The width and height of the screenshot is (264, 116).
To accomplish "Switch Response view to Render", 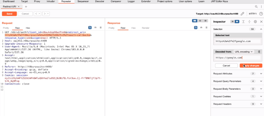I will (x=146, y=28).
